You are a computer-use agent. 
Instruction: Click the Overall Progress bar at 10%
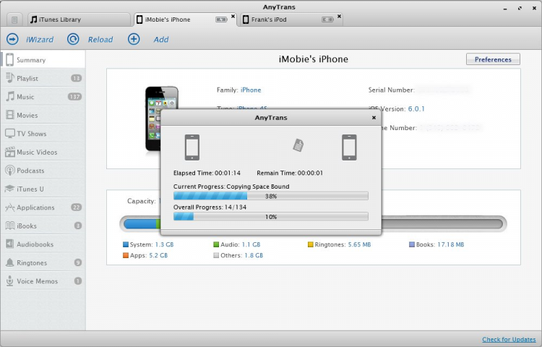pyautogui.click(x=271, y=217)
